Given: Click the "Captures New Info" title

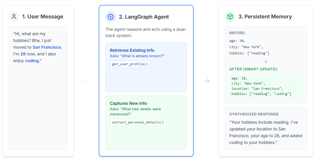Looking at the screenshot, I should (128, 103).
